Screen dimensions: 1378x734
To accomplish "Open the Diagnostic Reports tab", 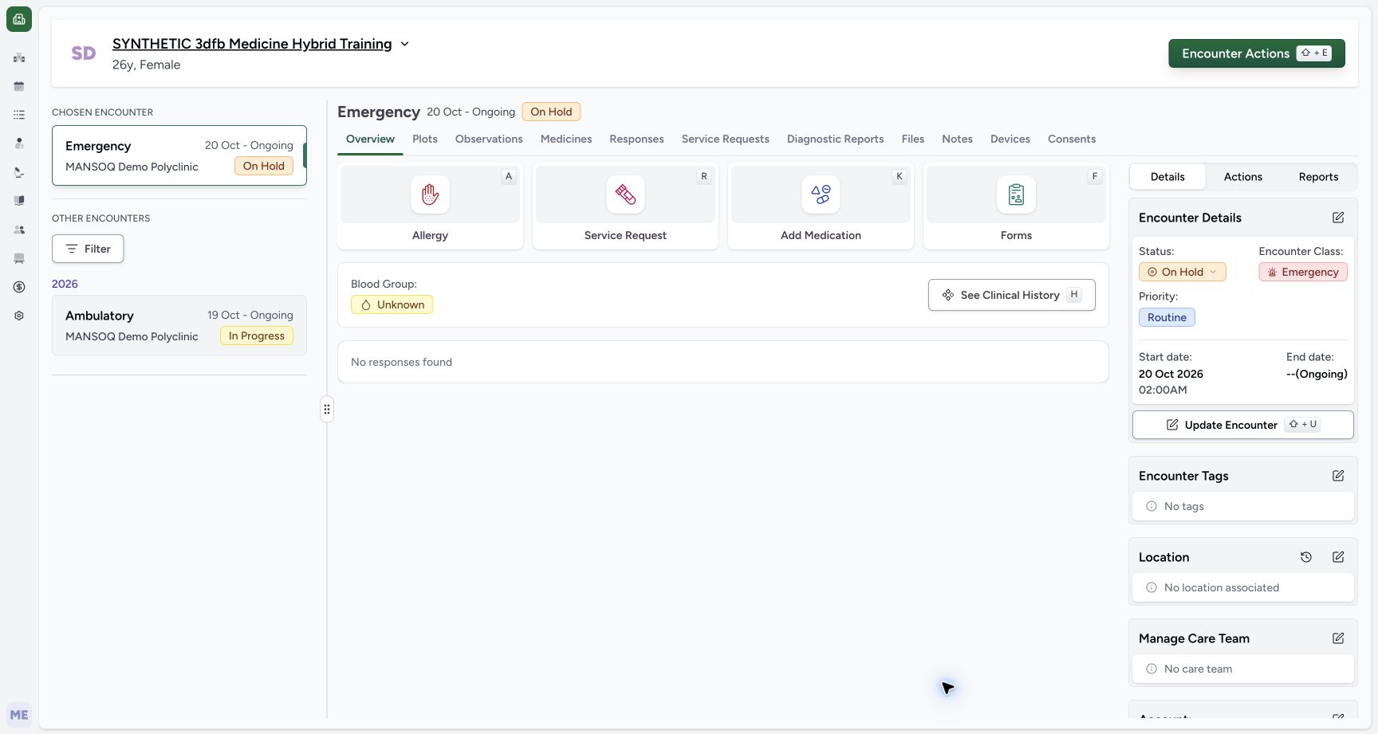I will pyautogui.click(x=835, y=139).
